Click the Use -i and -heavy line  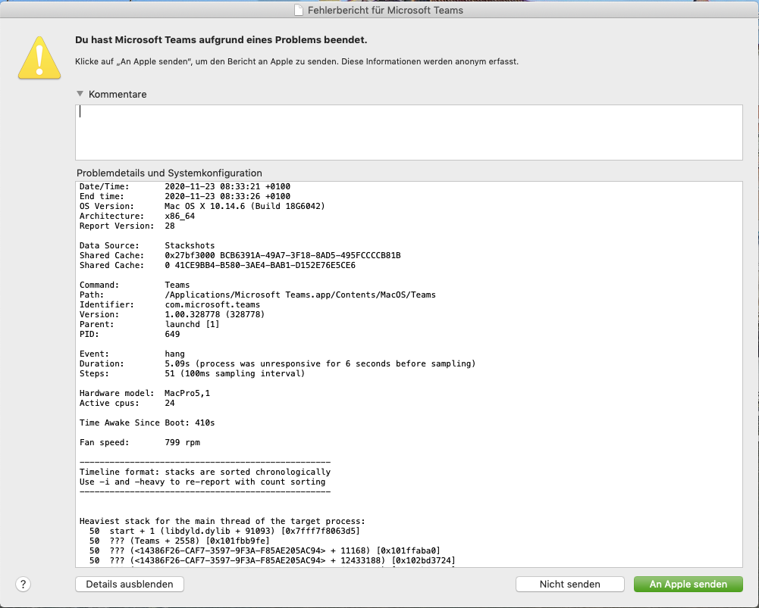click(x=202, y=482)
